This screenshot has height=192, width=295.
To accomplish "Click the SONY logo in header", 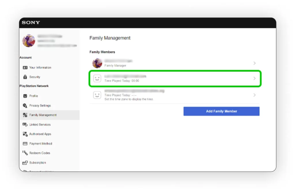I will click(x=31, y=23).
